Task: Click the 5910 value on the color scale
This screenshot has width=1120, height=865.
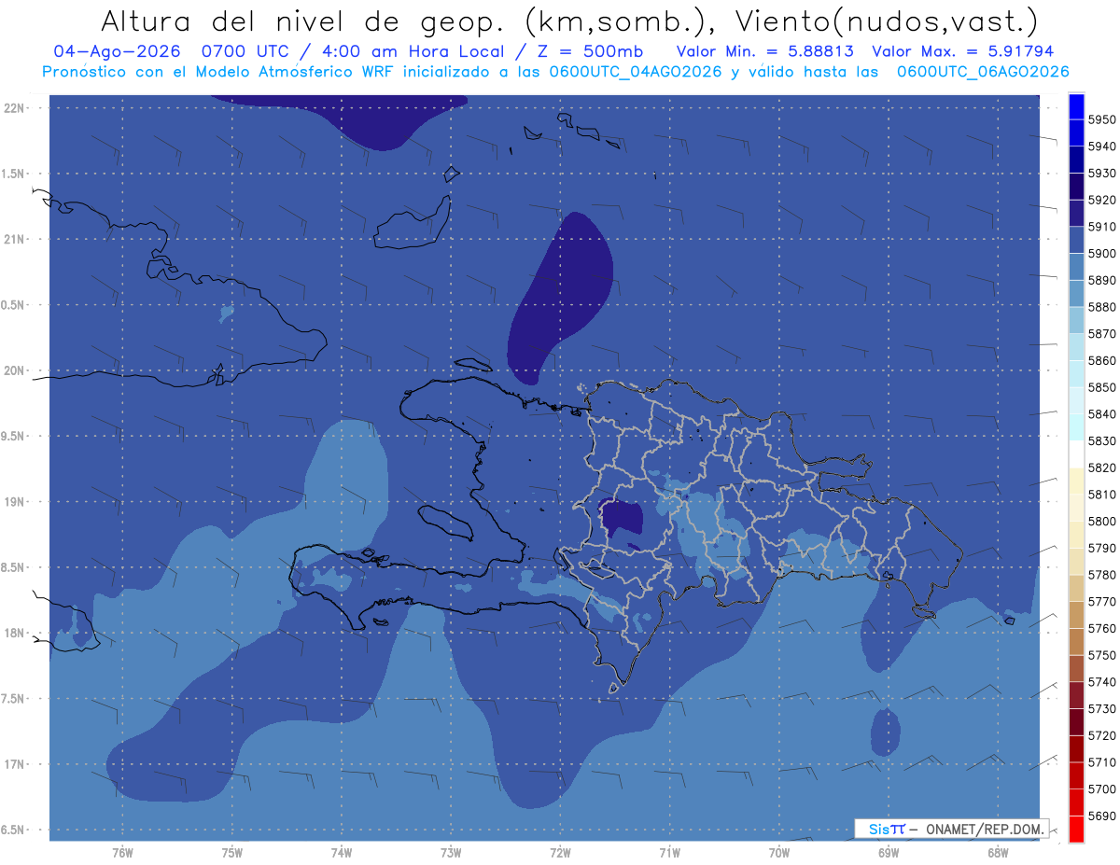Action: click(x=1102, y=227)
